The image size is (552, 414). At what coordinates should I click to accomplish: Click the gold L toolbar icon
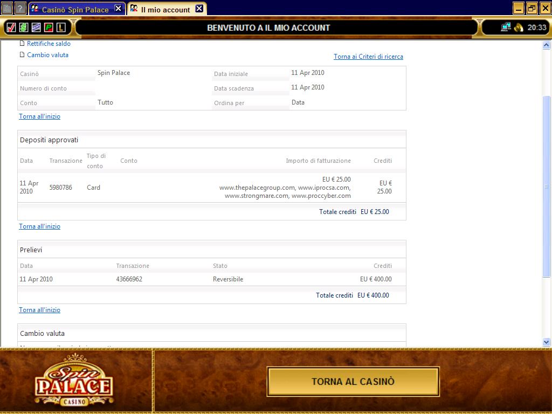tap(61, 27)
